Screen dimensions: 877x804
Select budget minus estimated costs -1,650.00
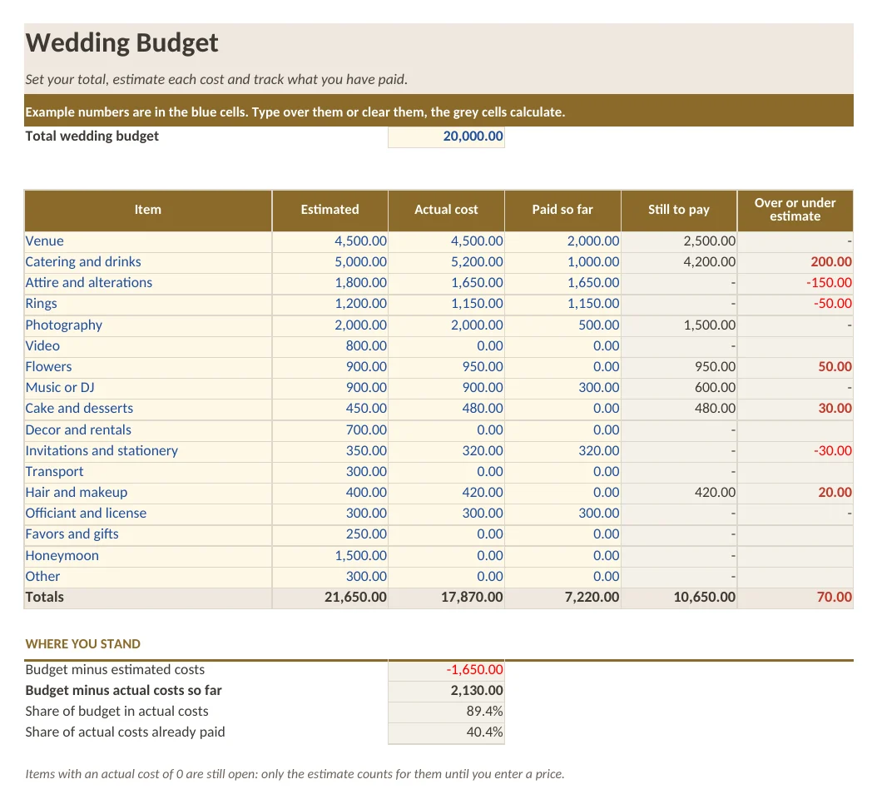(446, 670)
